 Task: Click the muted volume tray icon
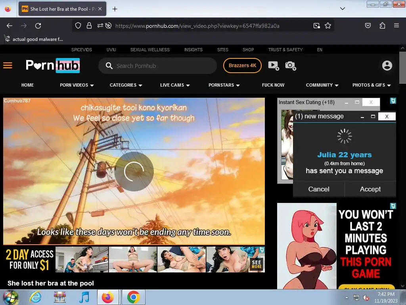click(x=366, y=297)
